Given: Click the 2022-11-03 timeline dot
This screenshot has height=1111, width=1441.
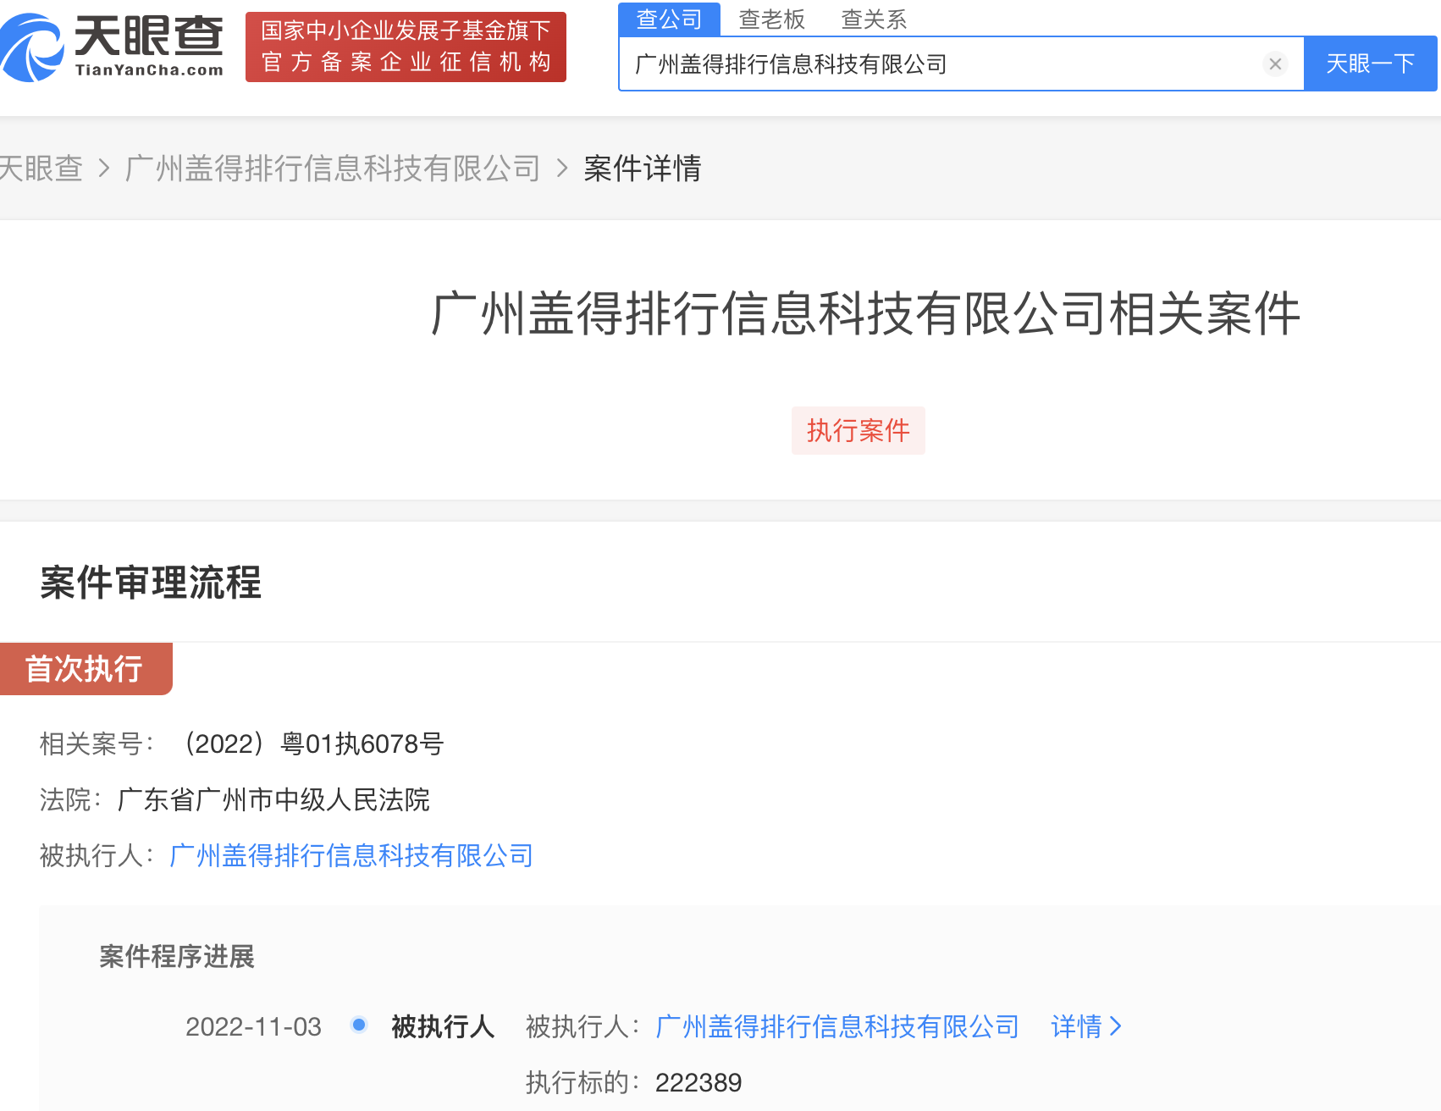Looking at the screenshot, I should coord(359,1025).
